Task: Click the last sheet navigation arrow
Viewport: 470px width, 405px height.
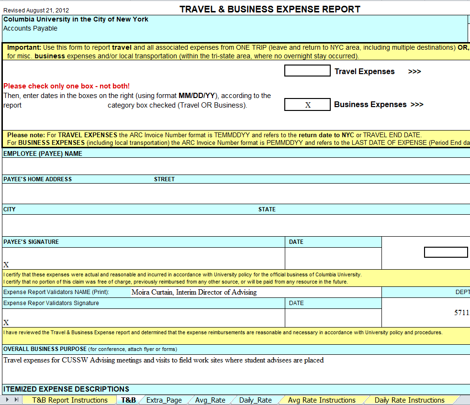Action: click(x=17, y=400)
